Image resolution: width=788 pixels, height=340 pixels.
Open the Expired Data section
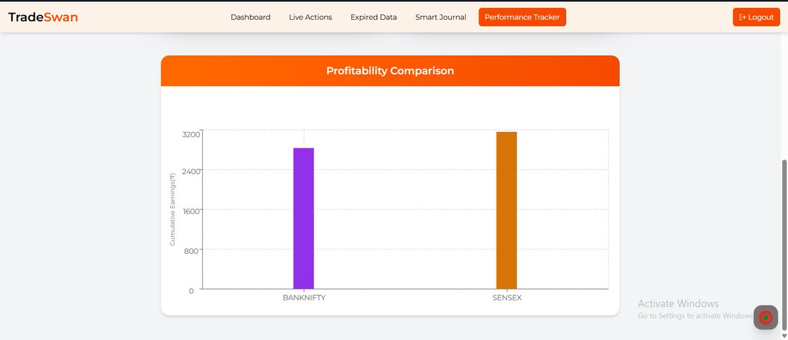click(374, 17)
